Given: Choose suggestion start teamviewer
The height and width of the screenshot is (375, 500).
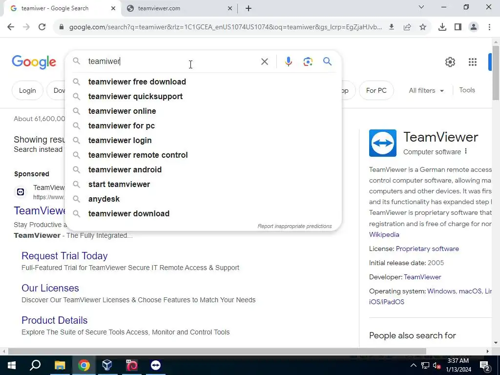Looking at the screenshot, I should click(204, 184).
